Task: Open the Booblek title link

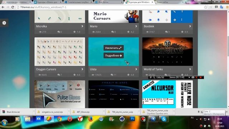Action: (149, 26)
